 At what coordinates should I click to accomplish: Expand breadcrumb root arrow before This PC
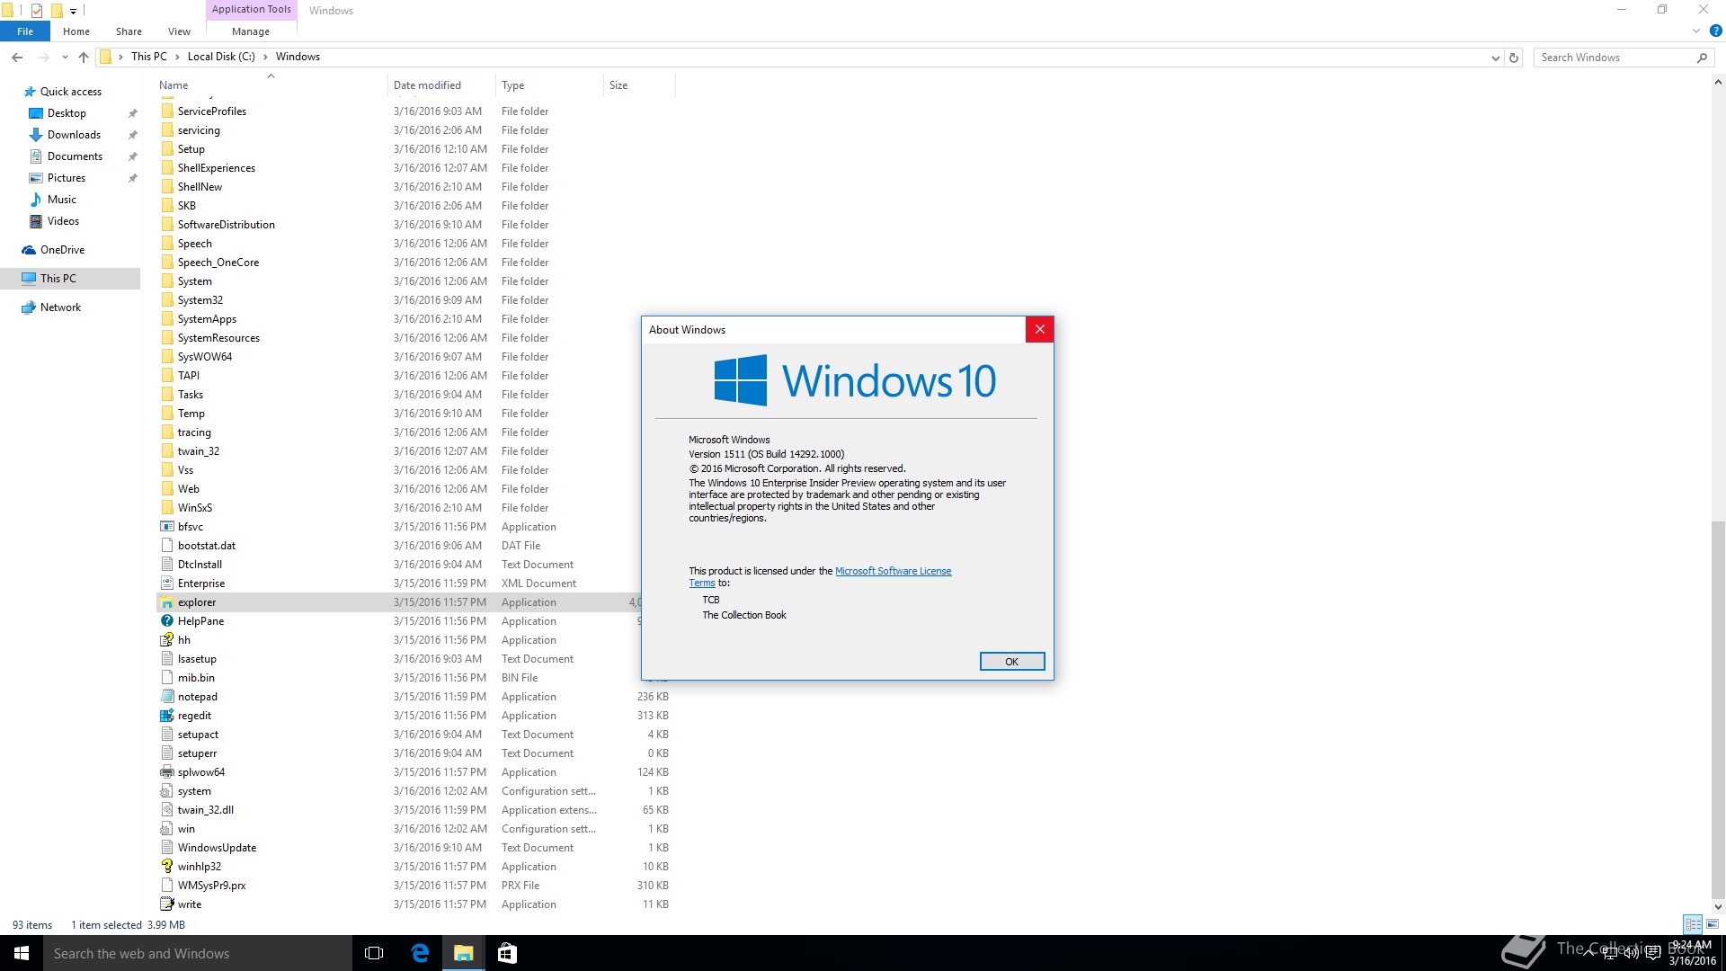(x=120, y=57)
